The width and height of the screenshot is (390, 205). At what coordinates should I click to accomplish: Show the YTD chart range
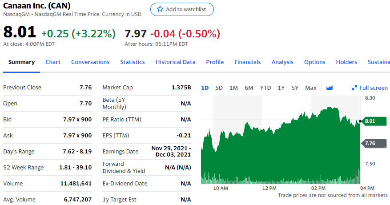(x=265, y=88)
